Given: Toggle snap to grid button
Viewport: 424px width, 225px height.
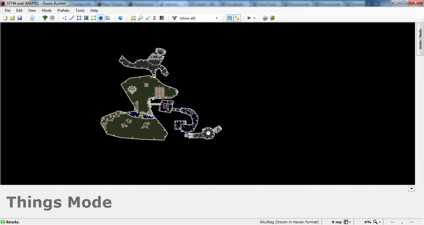Looking at the screenshot, I should click(230, 18).
